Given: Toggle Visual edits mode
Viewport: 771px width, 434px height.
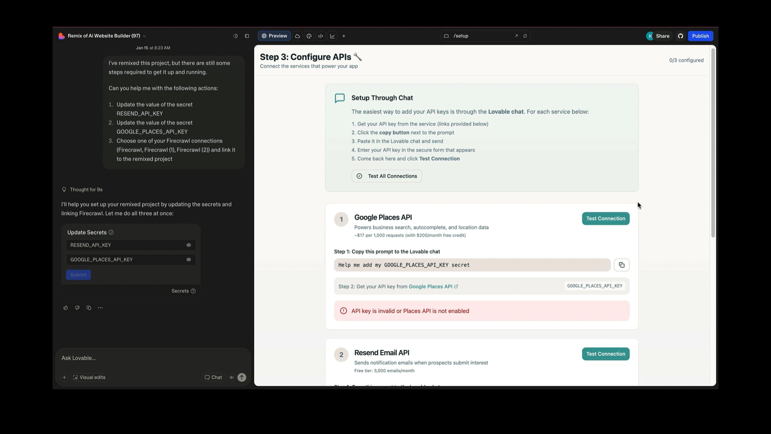Looking at the screenshot, I should (x=89, y=377).
